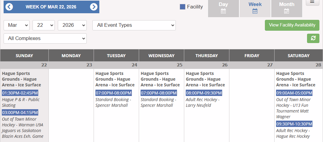Screen dimensions: 323x142
Task: Open Thursday 08:00PM-09:30PM Adult Rec Hockey event
Action: (204, 93)
